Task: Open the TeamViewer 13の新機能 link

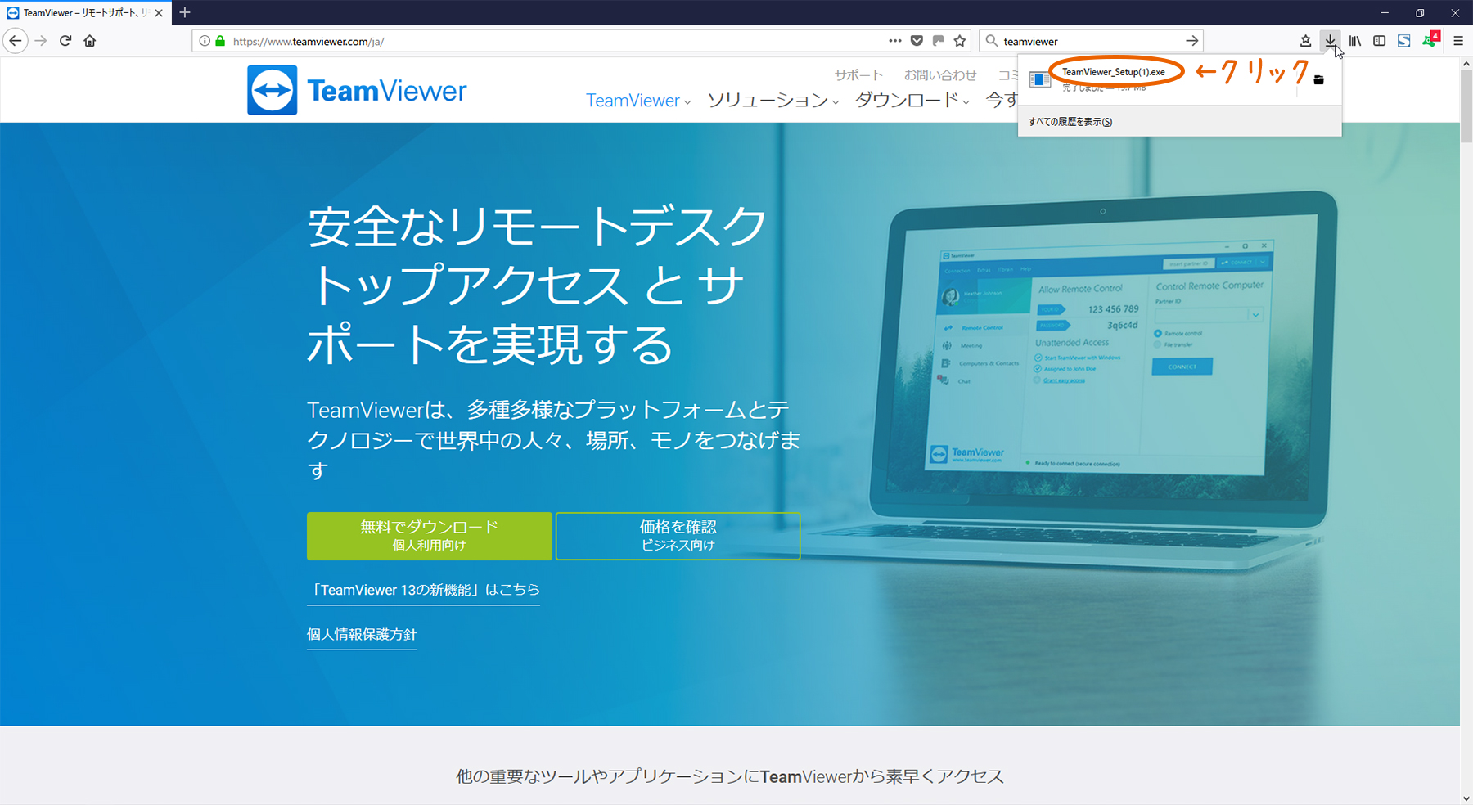Action: tap(423, 590)
